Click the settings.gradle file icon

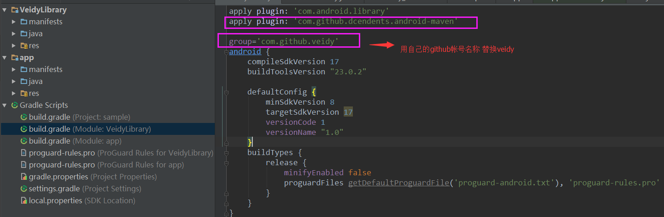[x=24, y=189]
